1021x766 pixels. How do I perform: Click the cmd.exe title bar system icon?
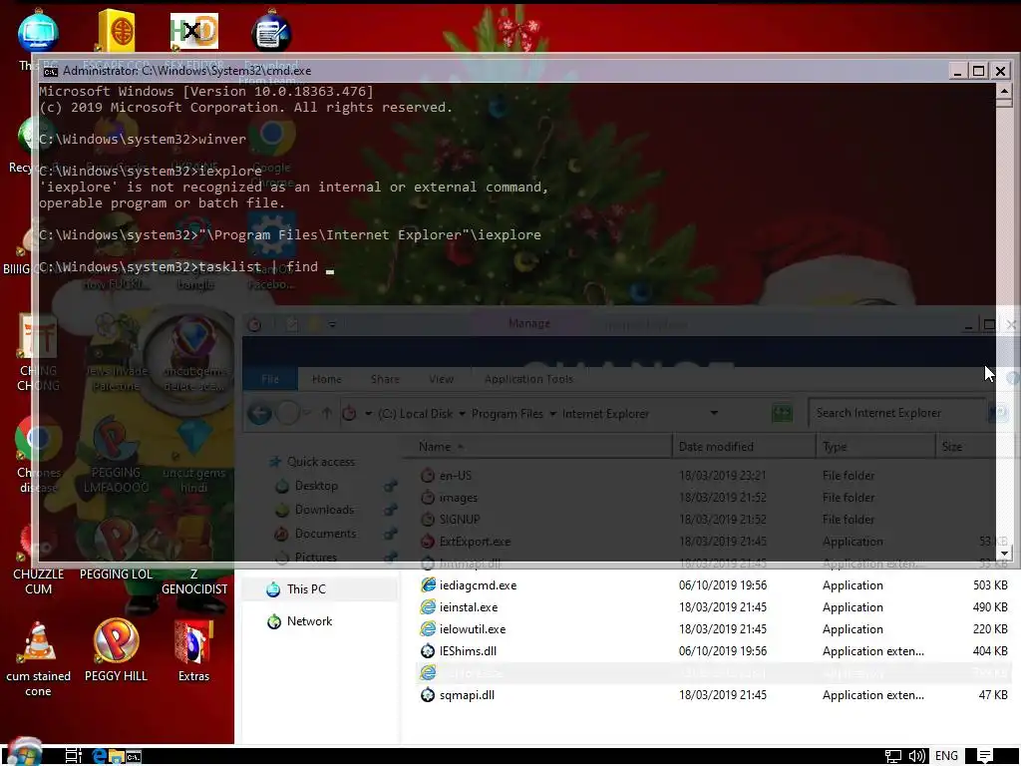(50, 71)
